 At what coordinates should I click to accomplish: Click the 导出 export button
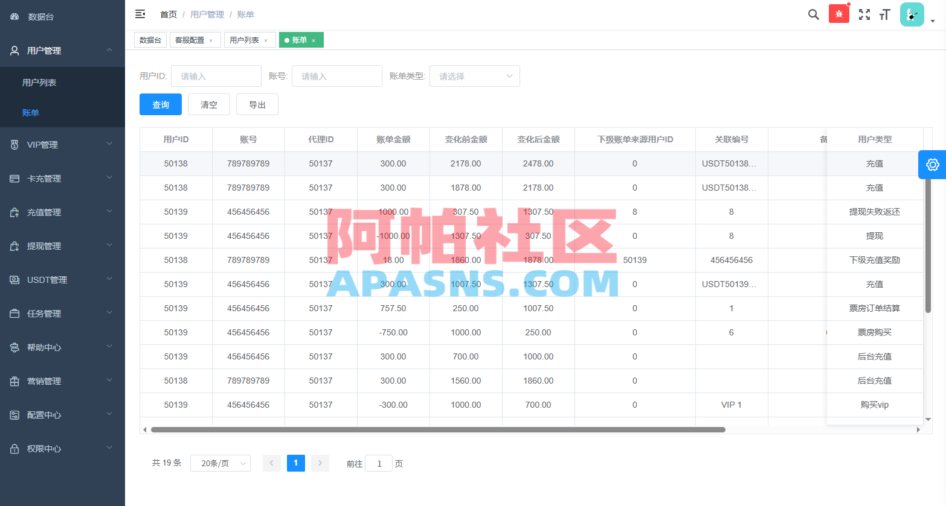257,104
